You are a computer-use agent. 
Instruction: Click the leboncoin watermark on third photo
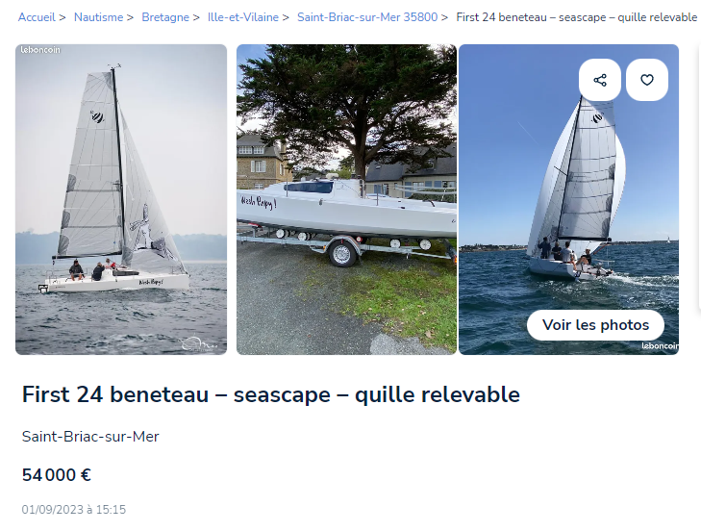coord(660,345)
